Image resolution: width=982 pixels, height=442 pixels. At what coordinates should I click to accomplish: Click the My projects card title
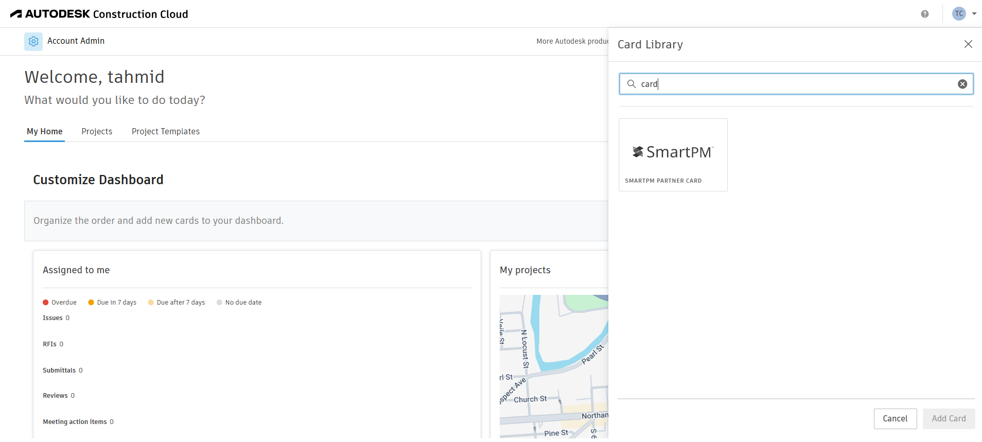coord(525,270)
